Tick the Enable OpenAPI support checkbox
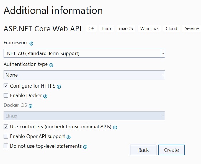Image resolution: width=201 pixels, height=164 pixels. click(x=6, y=136)
